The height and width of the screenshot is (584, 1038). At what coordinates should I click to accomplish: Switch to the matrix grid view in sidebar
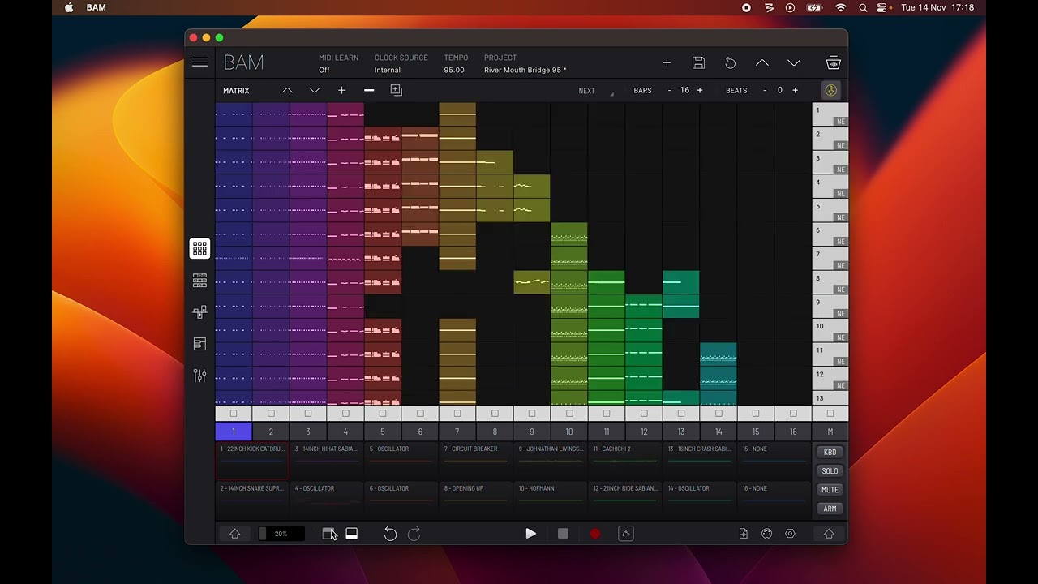pos(199,248)
